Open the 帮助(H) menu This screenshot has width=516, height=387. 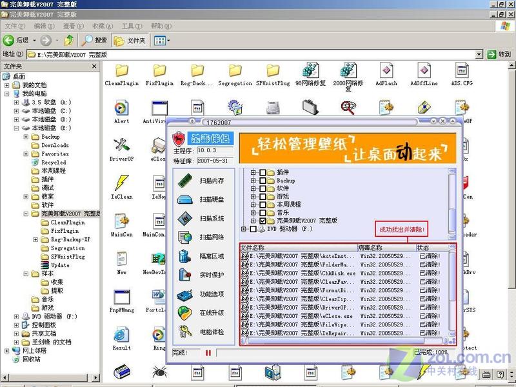(x=161, y=26)
